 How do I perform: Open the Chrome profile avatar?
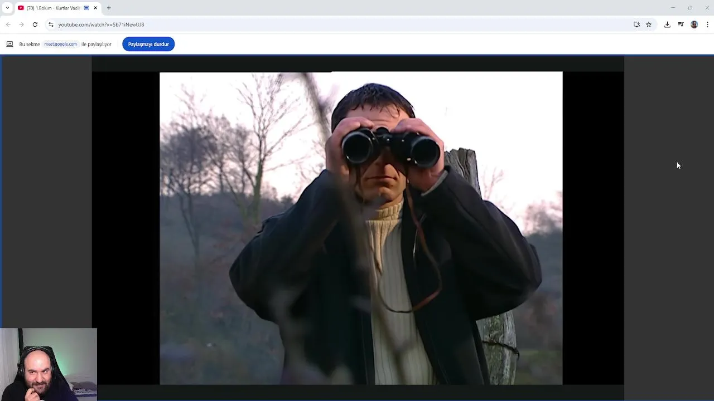pyautogui.click(x=694, y=25)
